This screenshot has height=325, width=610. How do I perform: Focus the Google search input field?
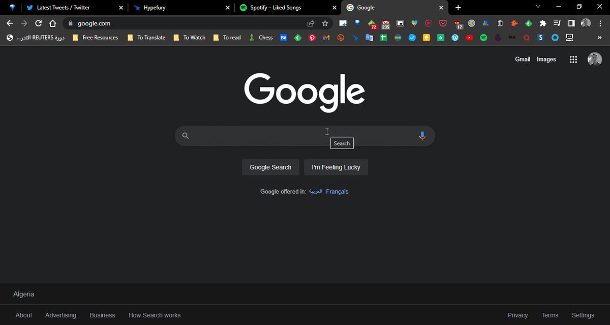tap(305, 136)
